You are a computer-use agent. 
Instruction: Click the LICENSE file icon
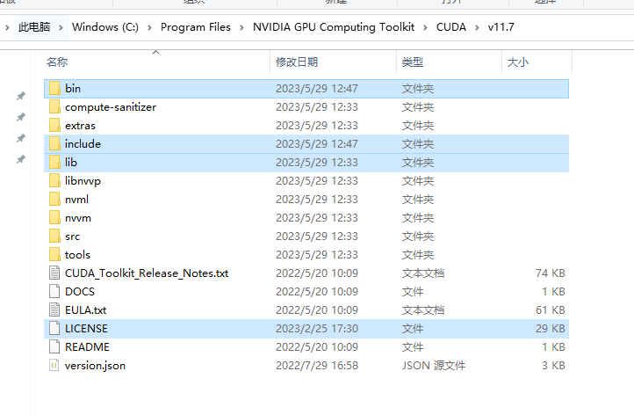(x=54, y=328)
